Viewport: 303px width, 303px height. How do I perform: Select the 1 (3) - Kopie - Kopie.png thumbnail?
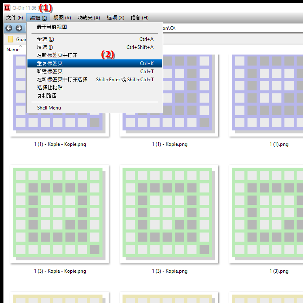[x=59, y=214]
